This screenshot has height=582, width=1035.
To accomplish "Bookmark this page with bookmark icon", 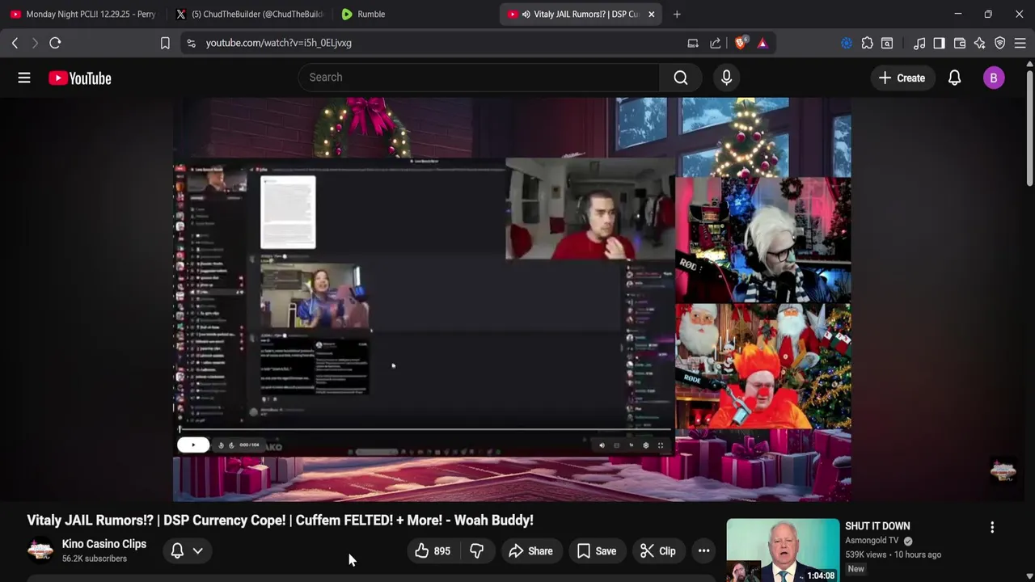I will pos(165,43).
